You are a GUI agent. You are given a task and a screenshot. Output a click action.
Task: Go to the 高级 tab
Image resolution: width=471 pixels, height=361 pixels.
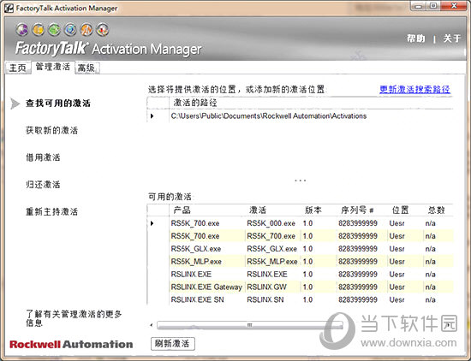click(86, 68)
